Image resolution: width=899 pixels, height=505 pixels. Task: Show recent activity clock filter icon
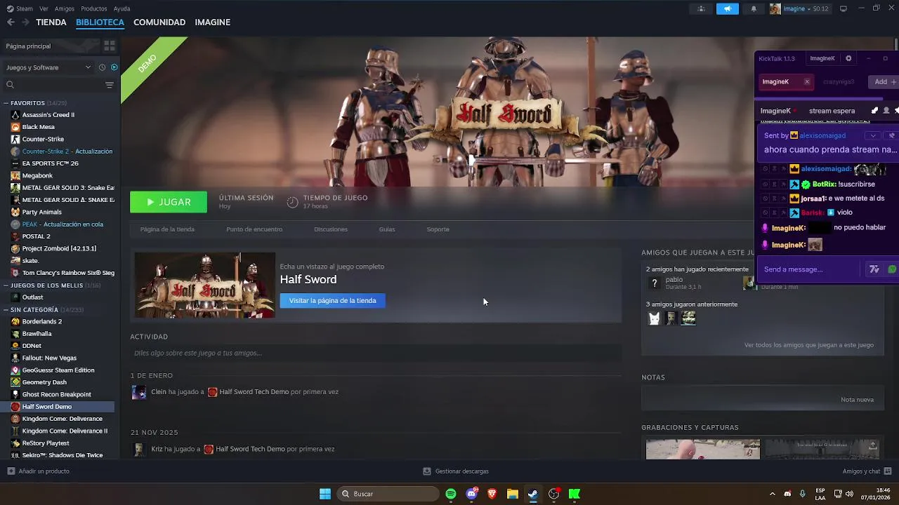pyautogui.click(x=102, y=67)
